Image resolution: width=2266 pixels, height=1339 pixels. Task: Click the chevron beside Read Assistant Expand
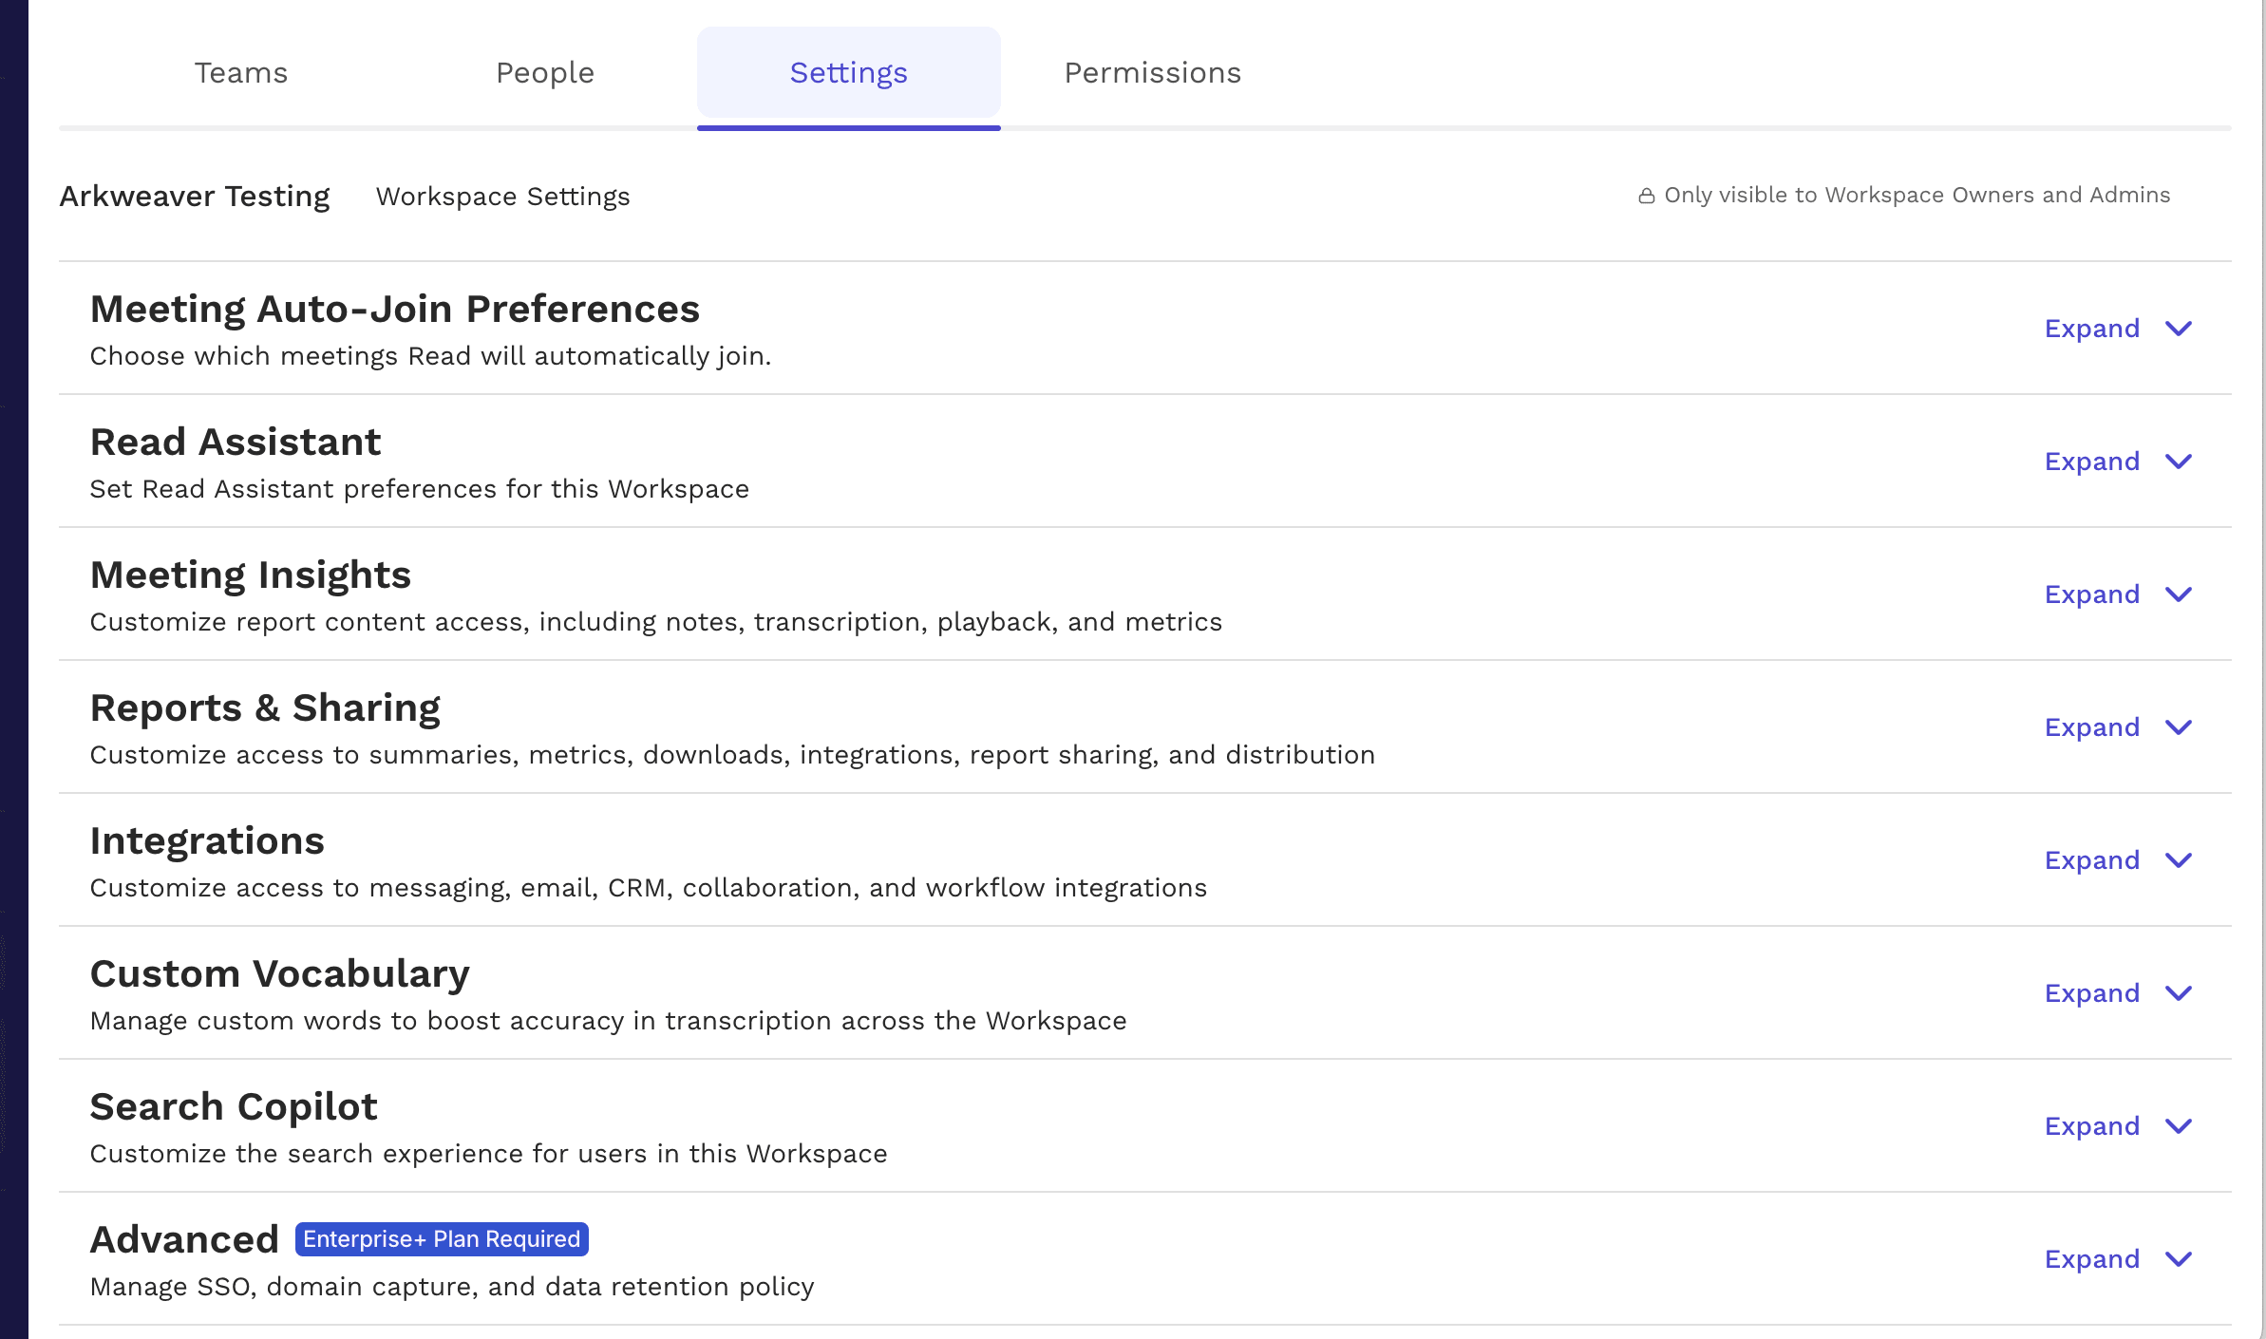(x=2178, y=462)
